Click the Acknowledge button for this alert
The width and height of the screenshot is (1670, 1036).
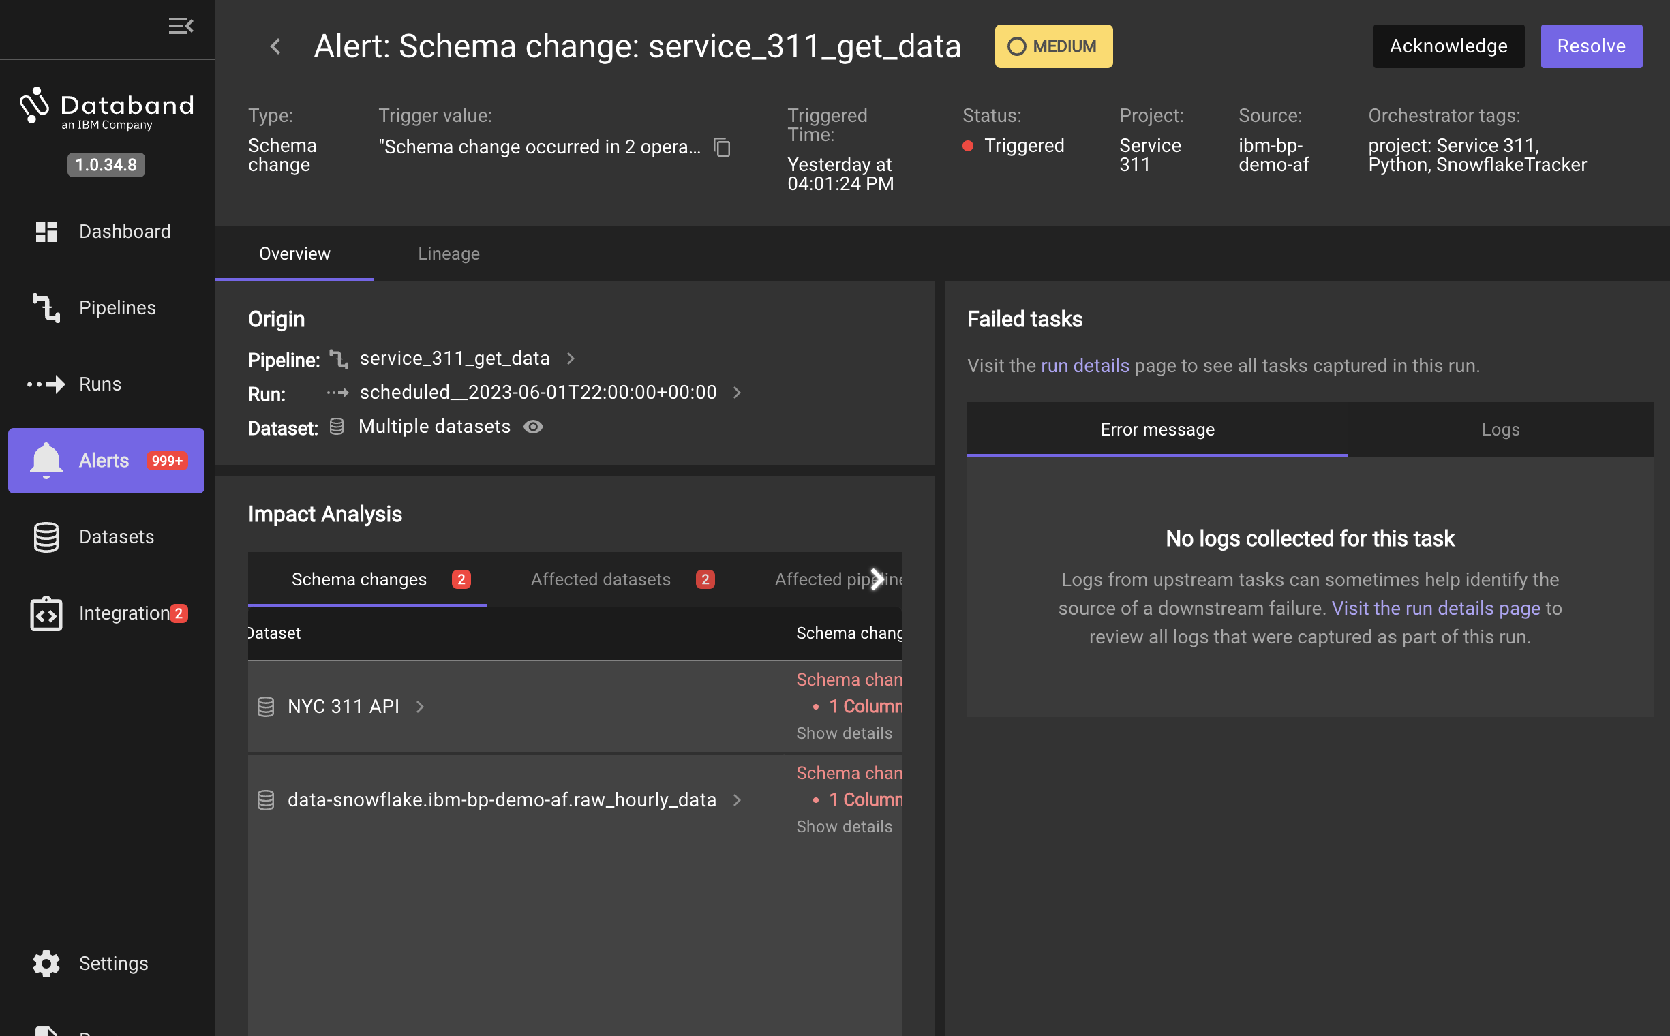pyautogui.click(x=1448, y=46)
